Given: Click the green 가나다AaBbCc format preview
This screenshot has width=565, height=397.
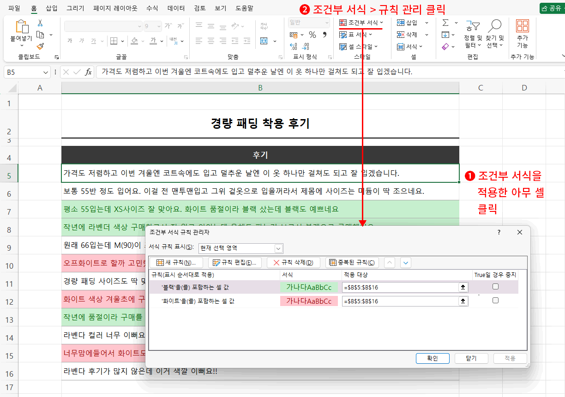Looking at the screenshot, I should point(309,287).
